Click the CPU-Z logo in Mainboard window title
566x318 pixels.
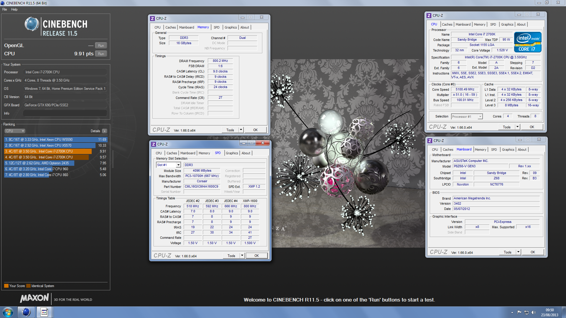click(430, 140)
